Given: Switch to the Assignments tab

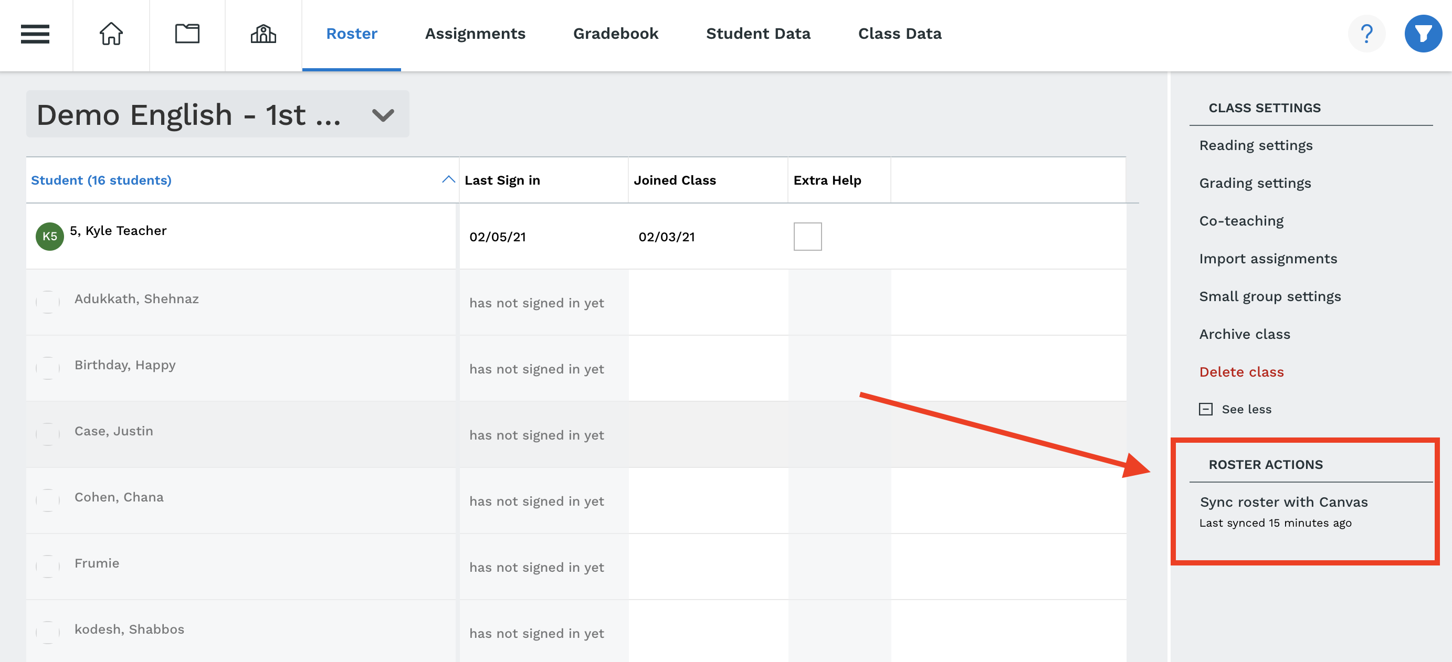Looking at the screenshot, I should (475, 34).
